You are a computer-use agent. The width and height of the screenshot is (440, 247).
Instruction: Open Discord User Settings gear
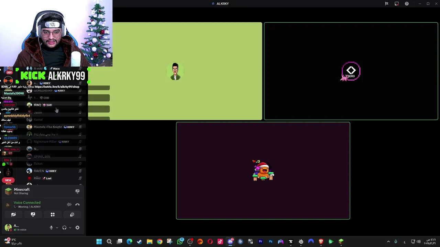click(x=77, y=227)
